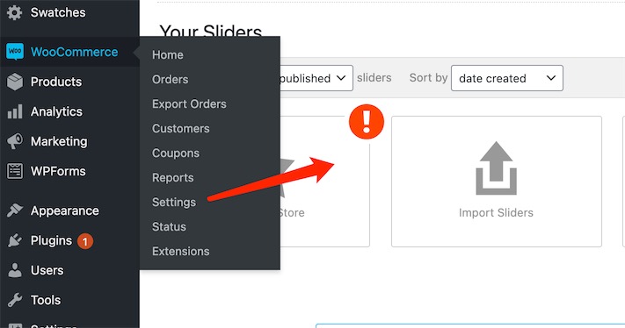The image size is (625, 328).
Task: Click the Users person icon
Action: pyautogui.click(x=15, y=270)
